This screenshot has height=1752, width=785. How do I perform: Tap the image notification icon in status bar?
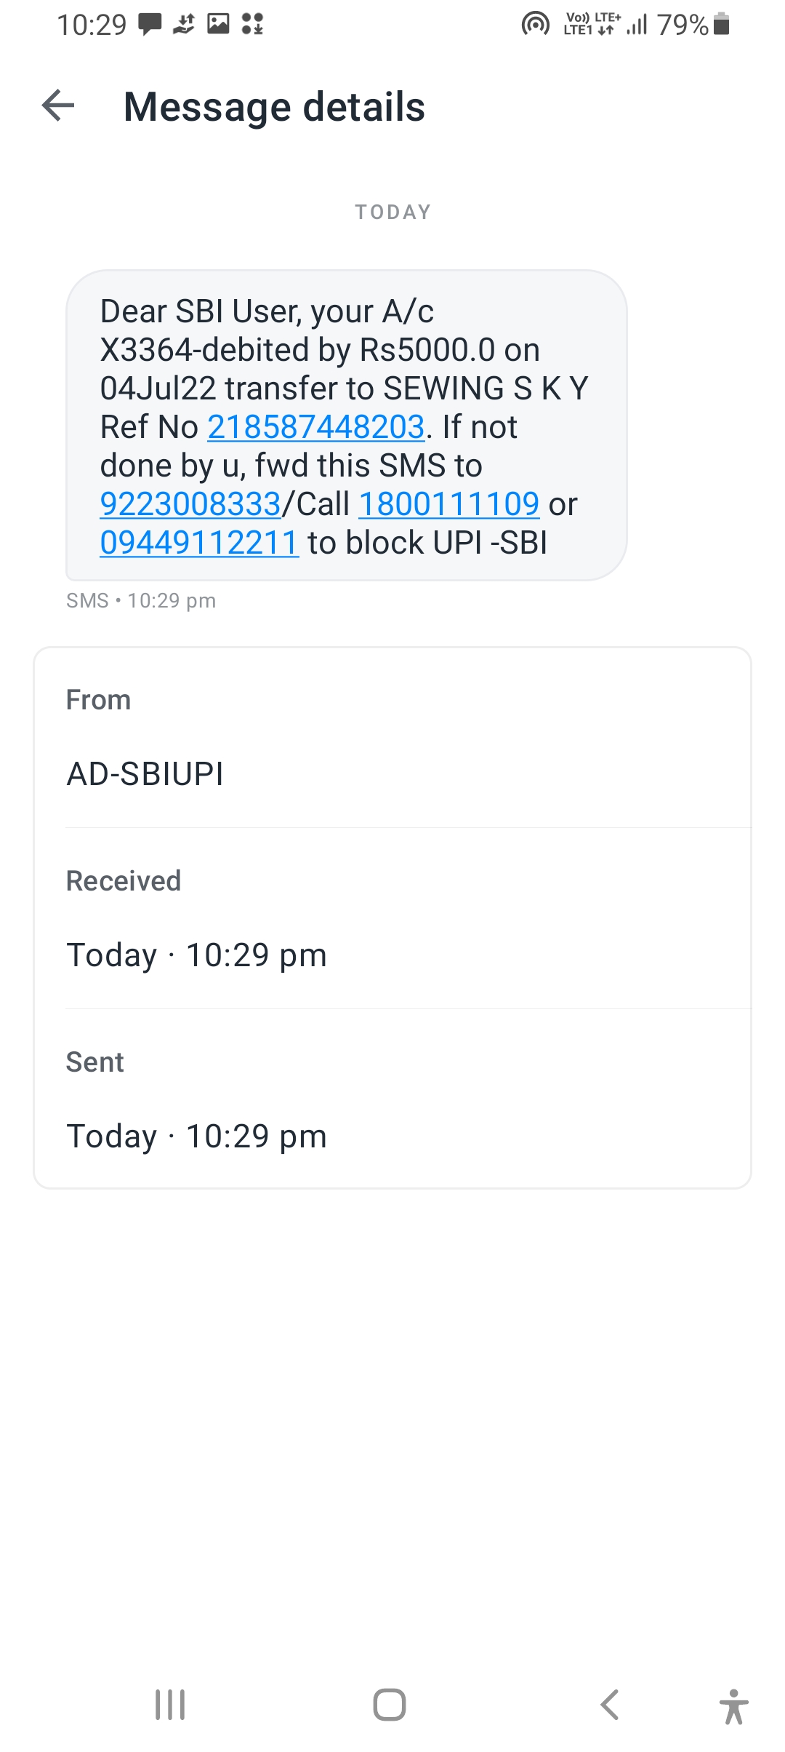[218, 24]
